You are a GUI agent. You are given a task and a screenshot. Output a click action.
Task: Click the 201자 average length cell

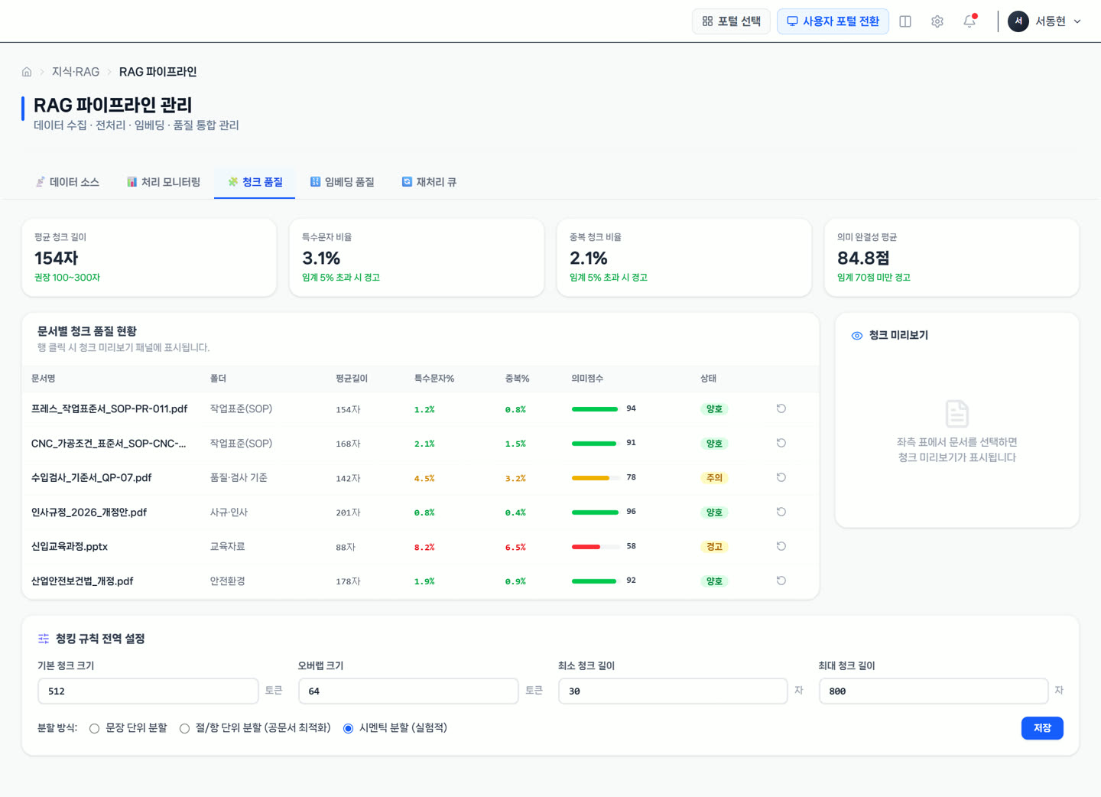tap(348, 512)
